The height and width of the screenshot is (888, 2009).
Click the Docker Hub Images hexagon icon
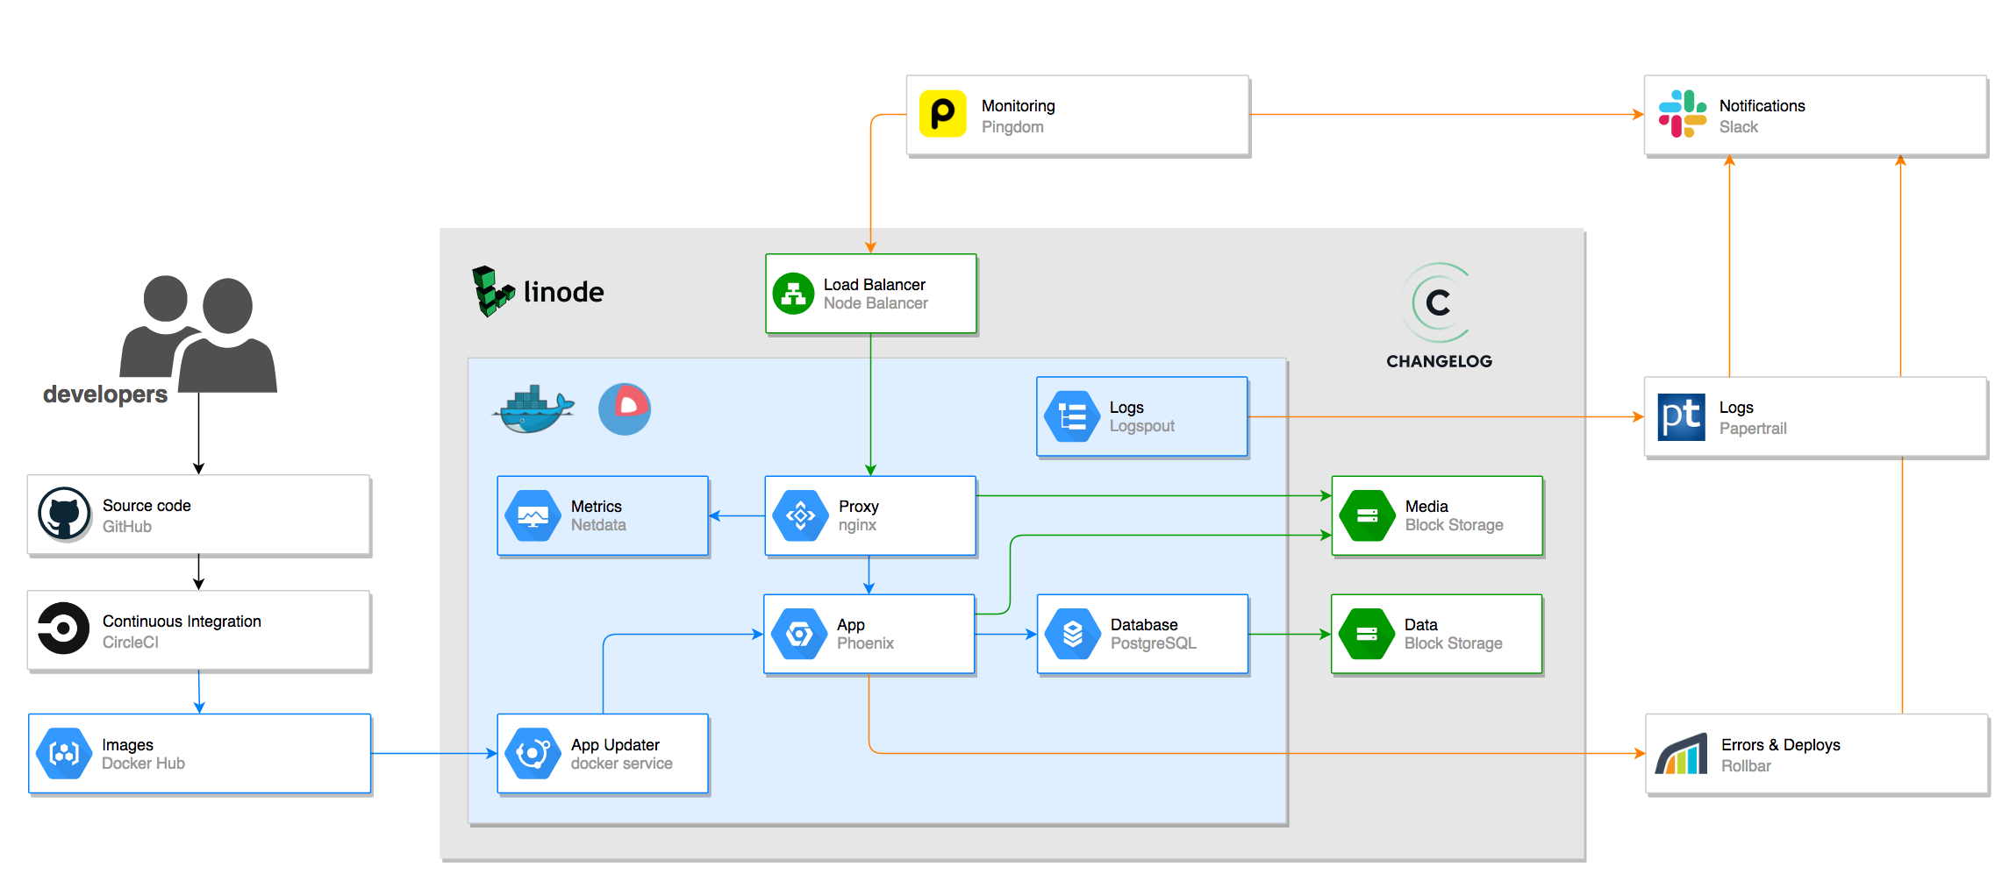[x=64, y=754]
